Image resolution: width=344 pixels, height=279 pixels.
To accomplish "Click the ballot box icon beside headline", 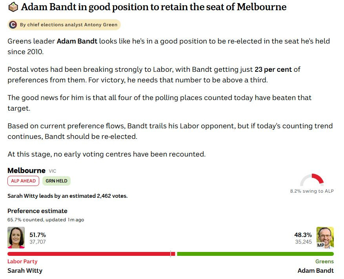I will click(13, 7).
